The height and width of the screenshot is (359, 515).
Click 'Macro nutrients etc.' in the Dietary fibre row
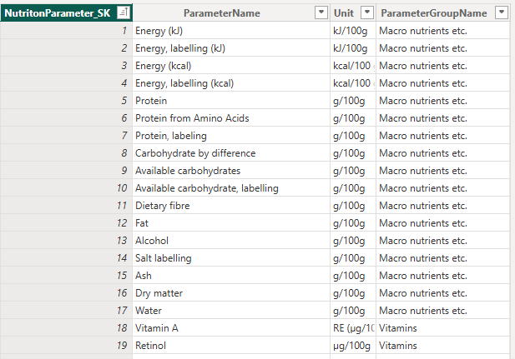[443, 206]
